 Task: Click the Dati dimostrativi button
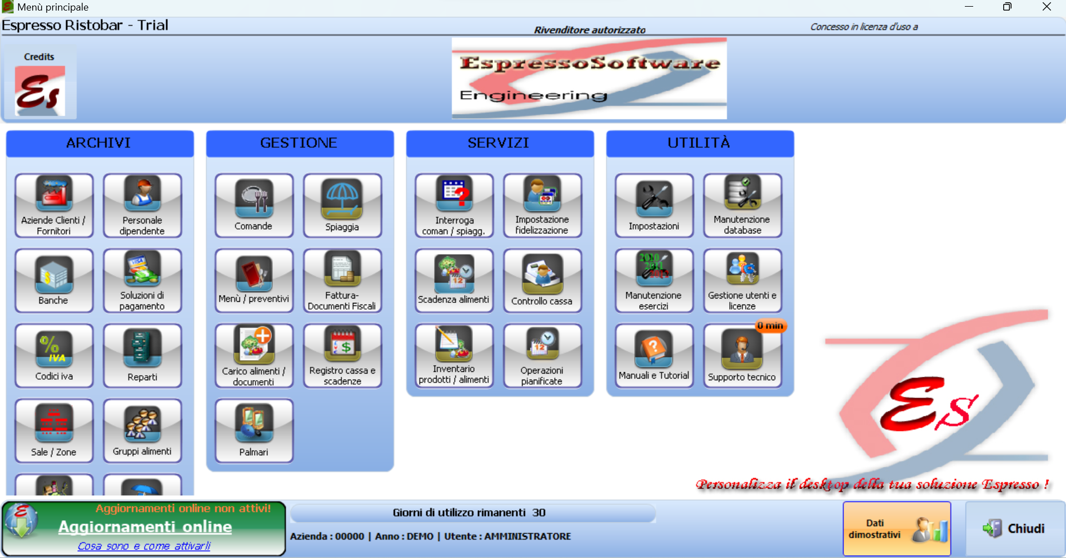coord(897,529)
